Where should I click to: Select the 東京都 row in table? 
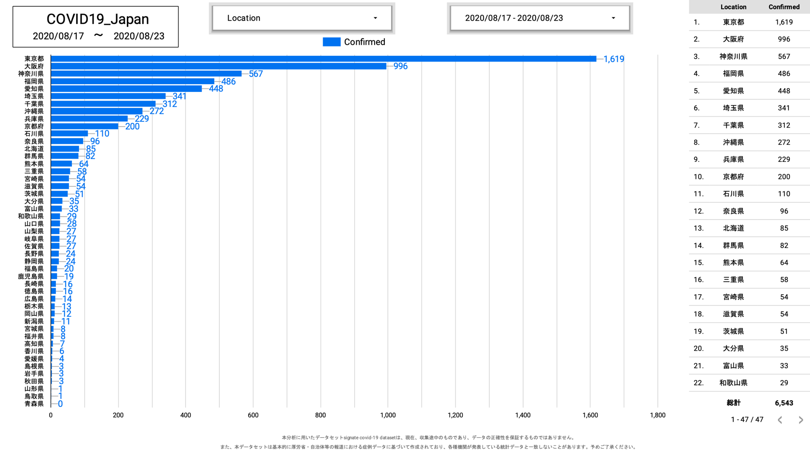click(749, 22)
